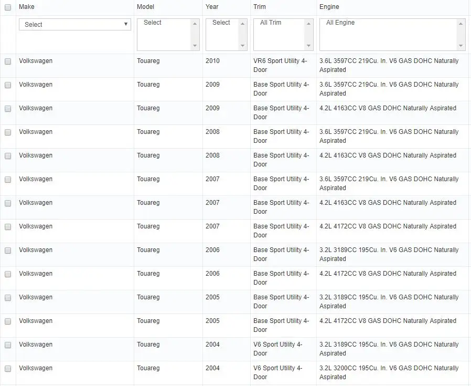
Task: Click 4.2L 4172CC engine in 2006 row
Action: click(388, 274)
